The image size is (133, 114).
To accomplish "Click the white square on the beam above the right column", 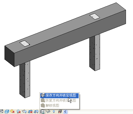I will tap(95, 17).
